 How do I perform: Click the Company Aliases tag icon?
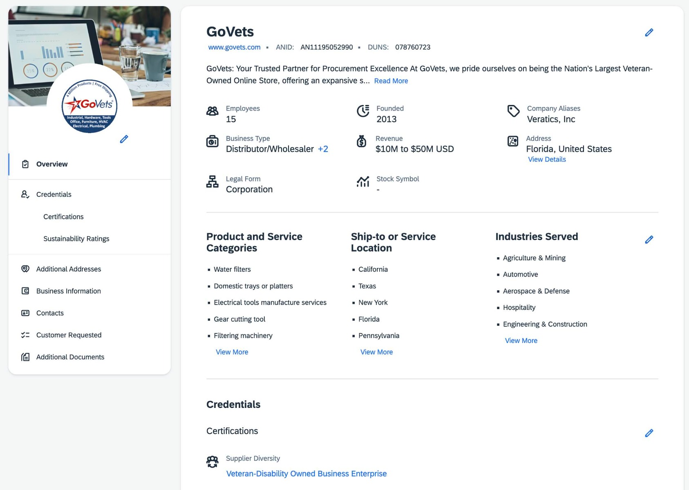coord(513,111)
